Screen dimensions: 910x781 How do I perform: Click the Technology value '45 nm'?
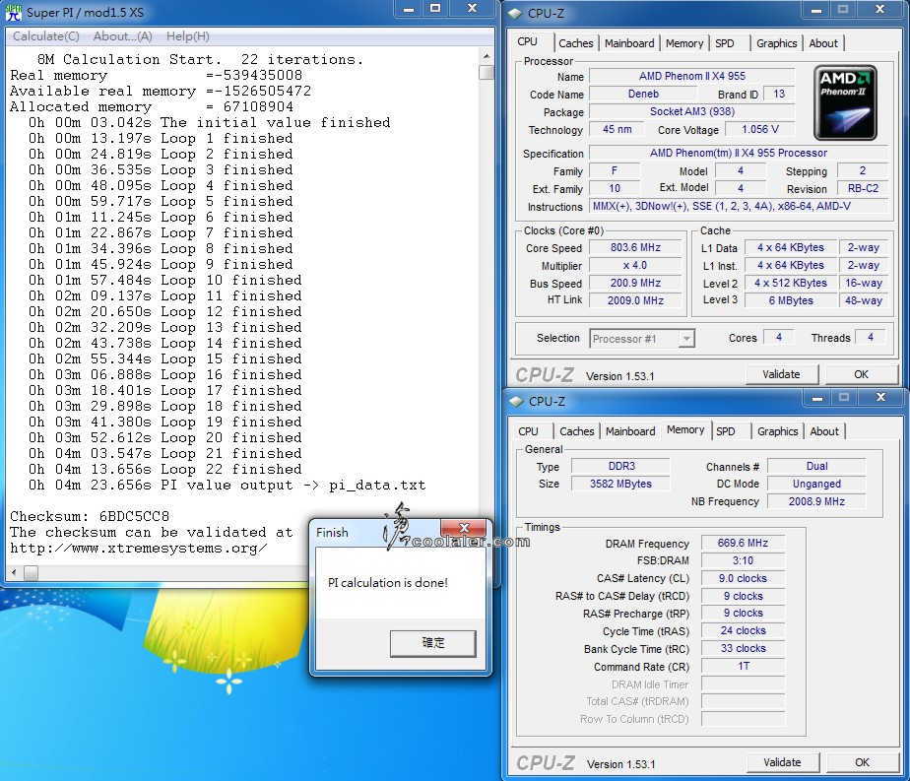click(617, 129)
